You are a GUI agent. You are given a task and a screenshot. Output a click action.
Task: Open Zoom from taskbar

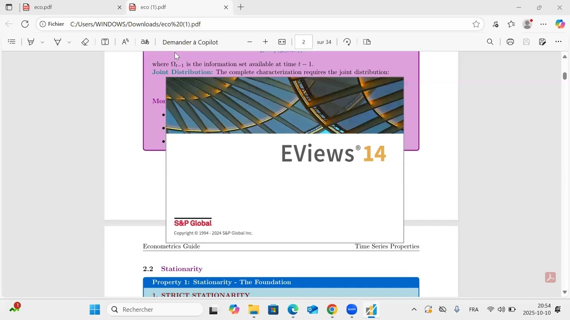[x=352, y=309]
